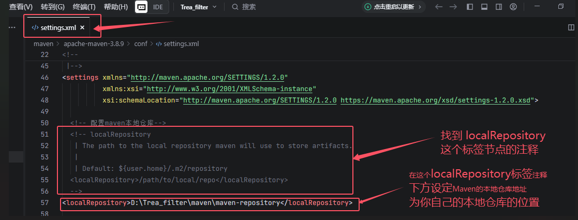578x220 pixels.
Task: Open the Trea_filter project dropdown
Action: 199,7
